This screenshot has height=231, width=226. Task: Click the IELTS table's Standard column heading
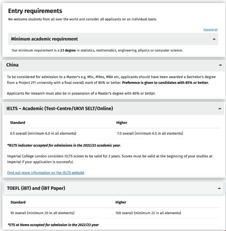click(18, 122)
